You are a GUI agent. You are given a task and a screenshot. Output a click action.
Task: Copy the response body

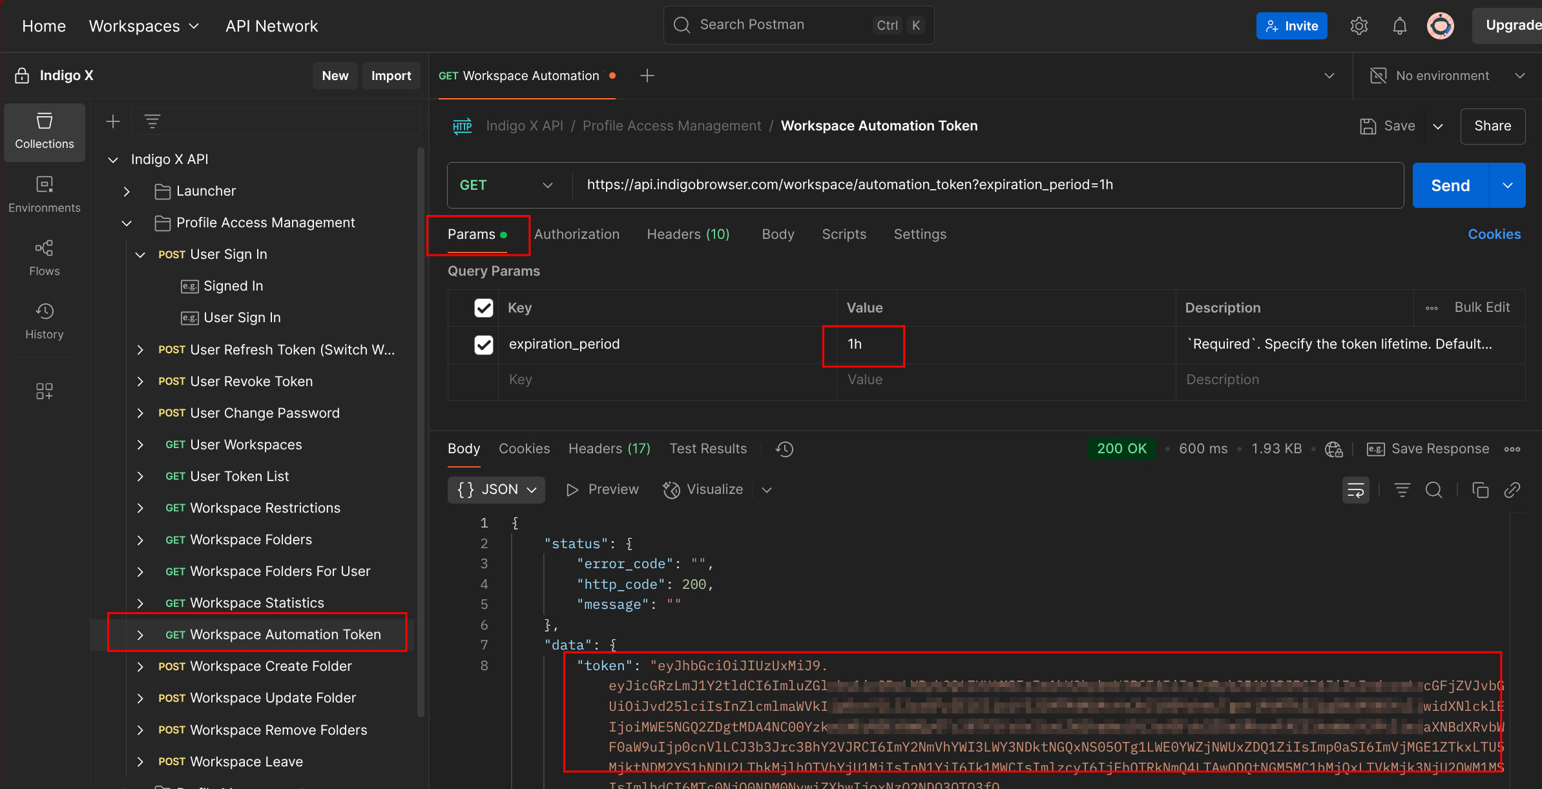(x=1480, y=490)
